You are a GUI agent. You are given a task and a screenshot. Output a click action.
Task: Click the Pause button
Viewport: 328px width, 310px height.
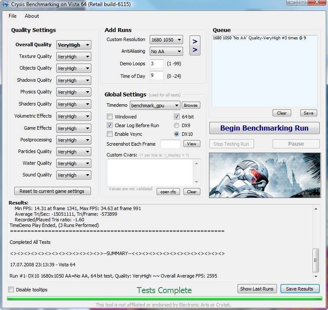[x=296, y=144]
